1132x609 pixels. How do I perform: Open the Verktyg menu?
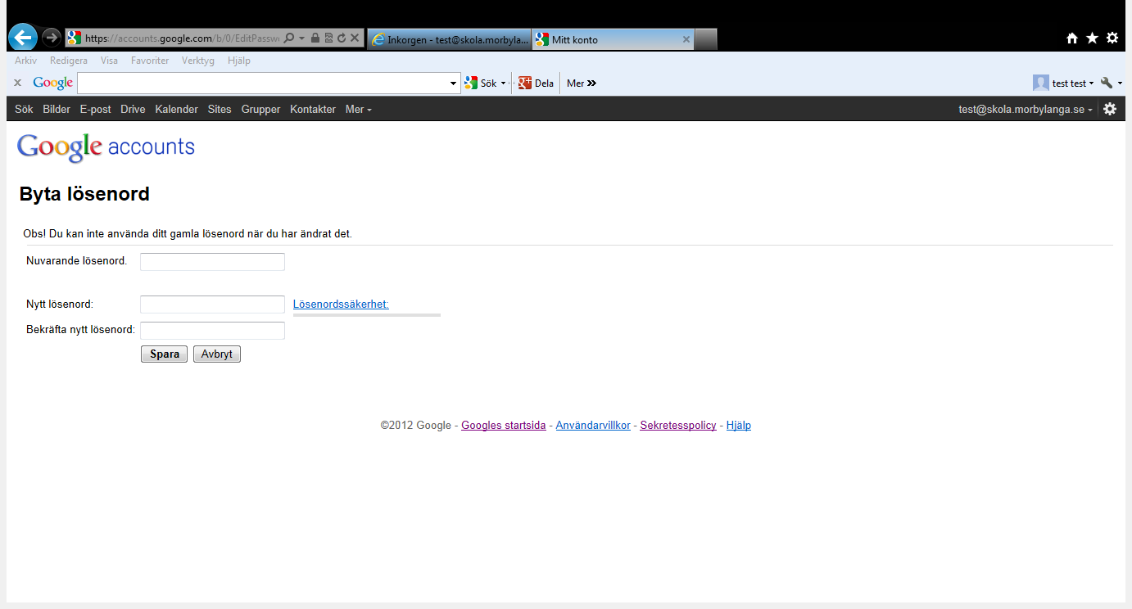click(x=198, y=61)
